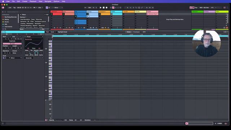Open the control bar Minor scale dropdown
Image resolution: width=231 pixels, height=130 pixels.
pyautogui.click(x=58, y=8)
